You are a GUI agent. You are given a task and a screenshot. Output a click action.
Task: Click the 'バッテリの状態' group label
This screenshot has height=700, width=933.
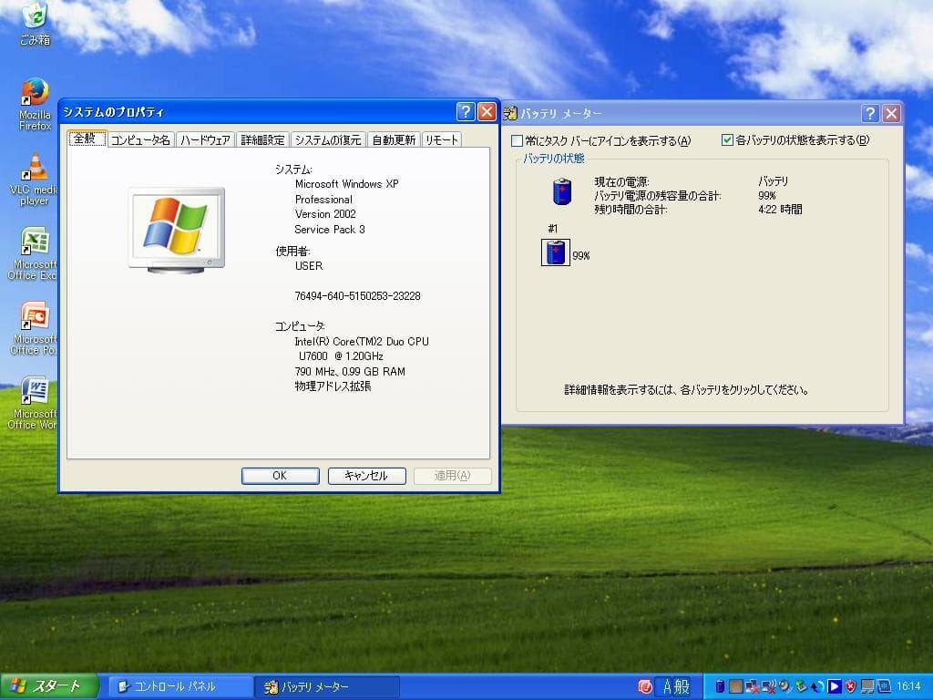(x=554, y=159)
